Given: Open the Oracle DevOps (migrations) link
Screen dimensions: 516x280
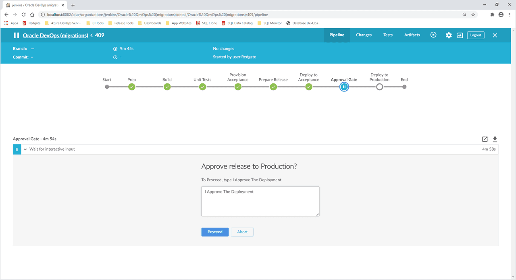Looking at the screenshot, I should (55, 35).
